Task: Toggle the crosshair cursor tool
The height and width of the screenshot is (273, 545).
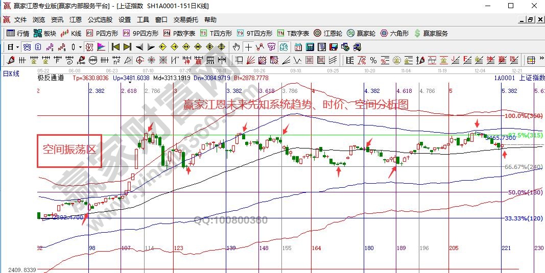Action: (248, 47)
